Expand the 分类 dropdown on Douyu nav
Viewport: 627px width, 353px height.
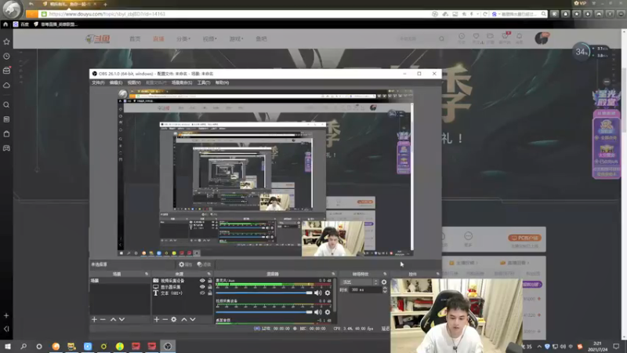point(183,38)
